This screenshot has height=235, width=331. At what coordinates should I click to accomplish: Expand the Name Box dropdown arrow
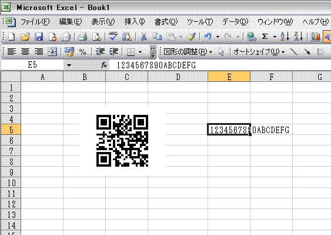[x=69, y=65]
